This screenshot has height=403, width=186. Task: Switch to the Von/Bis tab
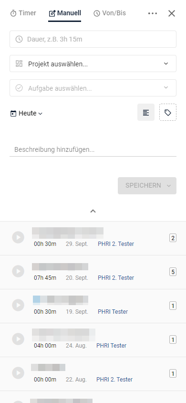(x=110, y=13)
